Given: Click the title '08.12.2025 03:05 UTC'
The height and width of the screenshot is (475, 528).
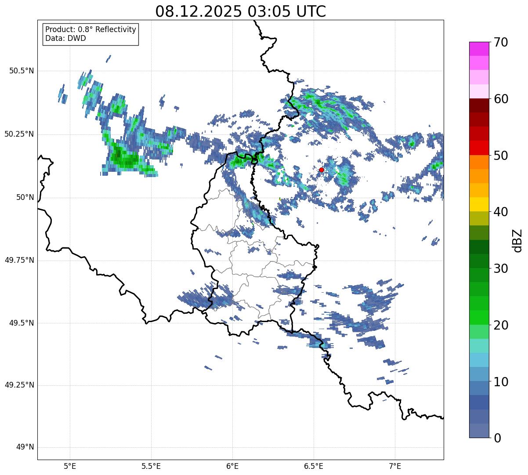Looking at the screenshot, I should [241, 11].
